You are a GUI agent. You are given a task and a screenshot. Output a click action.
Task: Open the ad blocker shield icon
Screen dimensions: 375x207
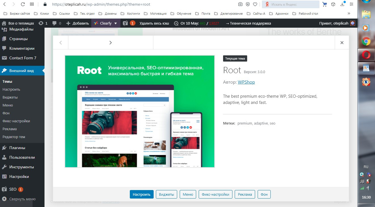[248, 5]
